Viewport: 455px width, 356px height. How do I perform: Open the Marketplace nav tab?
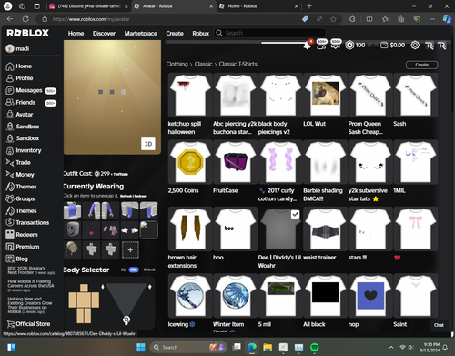tap(141, 33)
